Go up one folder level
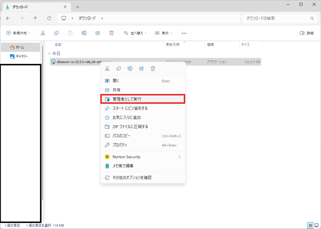The width and height of the screenshot is (321, 229). pos(35,18)
